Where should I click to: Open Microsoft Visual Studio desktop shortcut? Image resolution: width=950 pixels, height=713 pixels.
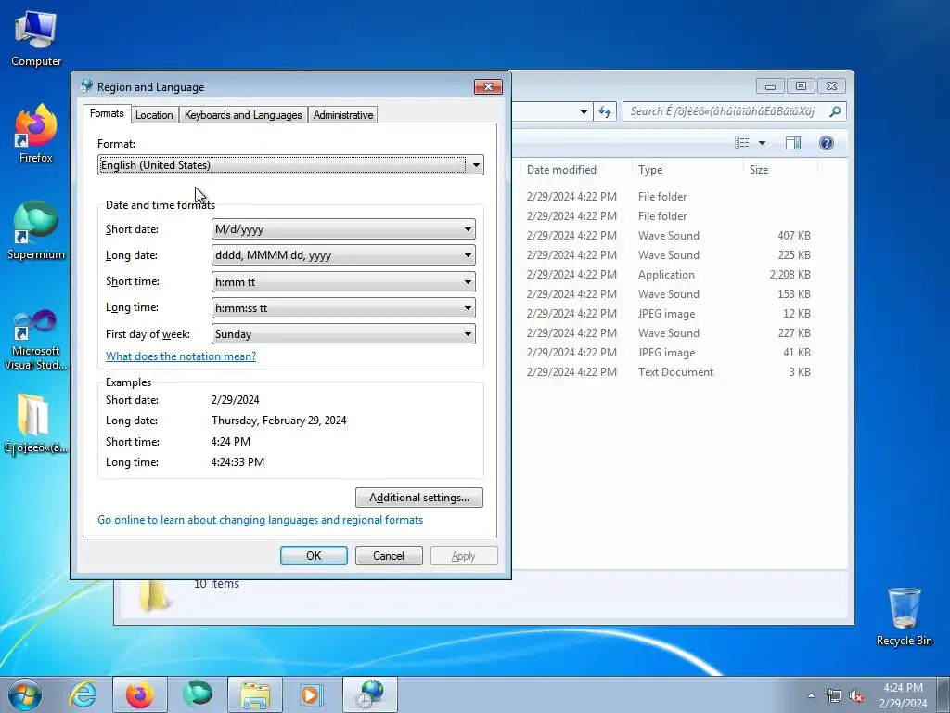pyautogui.click(x=36, y=340)
